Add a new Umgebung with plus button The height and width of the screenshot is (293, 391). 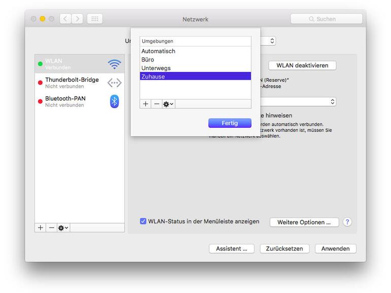tap(146, 104)
